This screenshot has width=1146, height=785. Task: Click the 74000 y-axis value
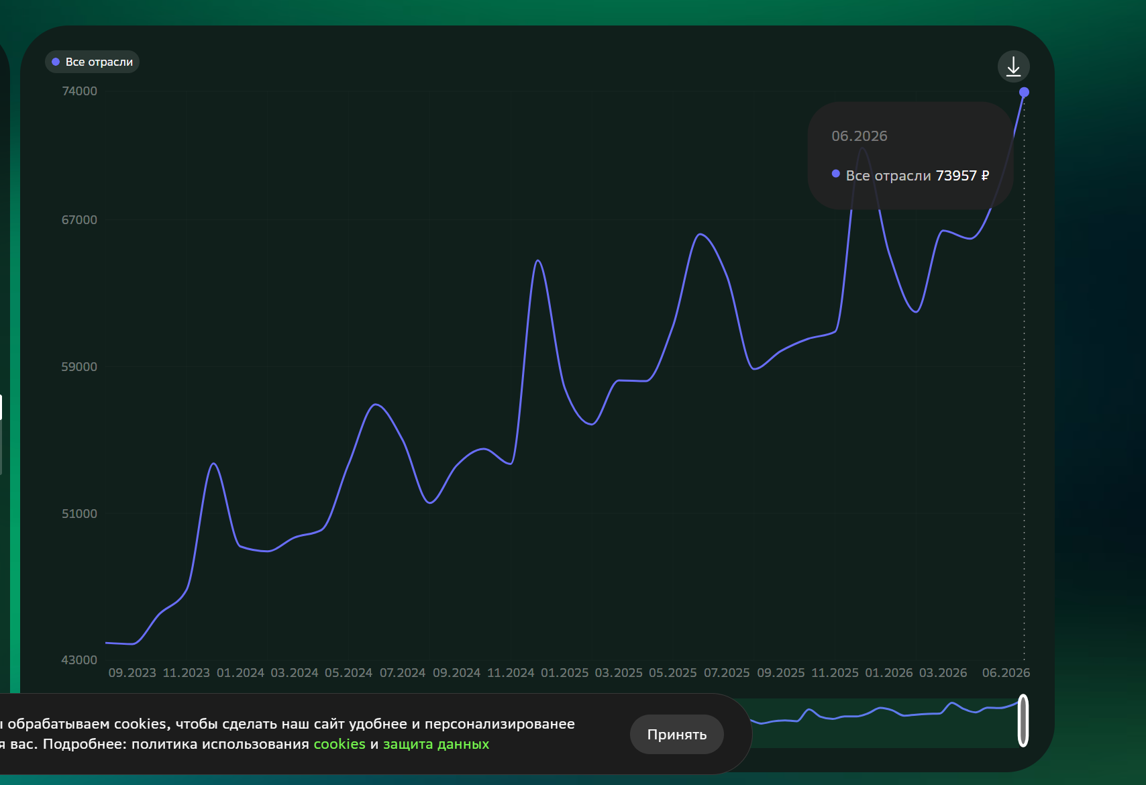point(79,91)
